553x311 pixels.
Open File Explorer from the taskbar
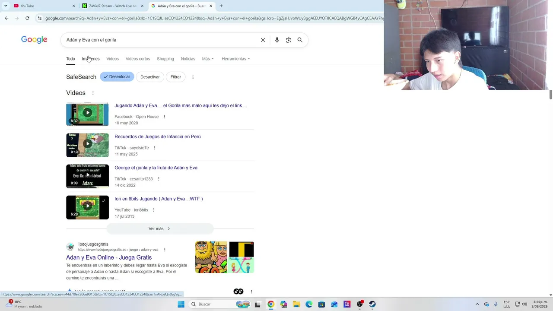pyautogui.click(x=296, y=304)
